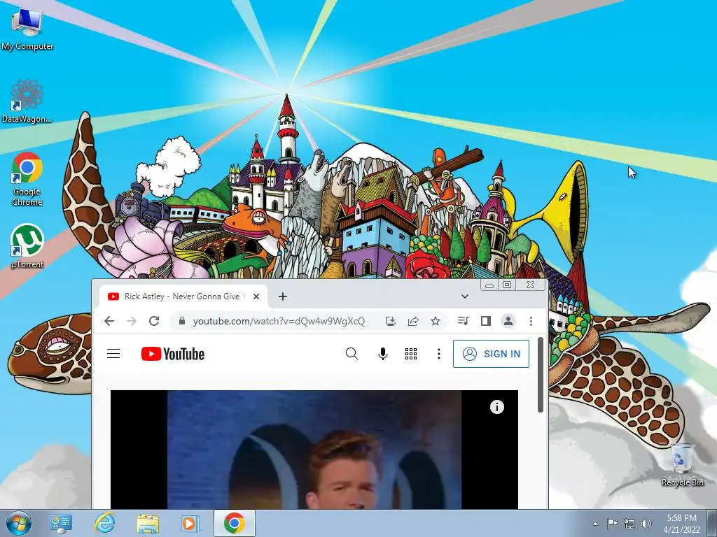Sign in to YouTube
This screenshot has height=537, width=717.
point(491,353)
